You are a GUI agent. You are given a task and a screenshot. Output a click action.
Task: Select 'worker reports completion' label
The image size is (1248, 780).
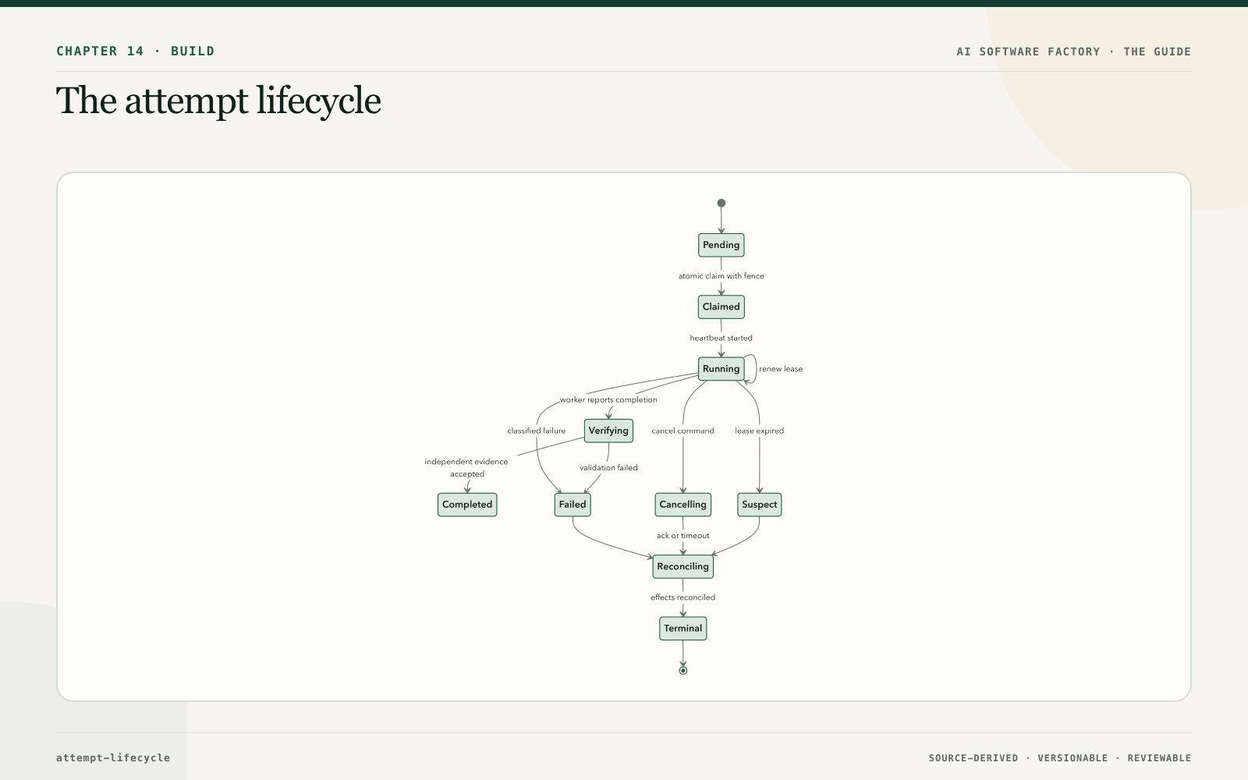pyautogui.click(x=608, y=399)
